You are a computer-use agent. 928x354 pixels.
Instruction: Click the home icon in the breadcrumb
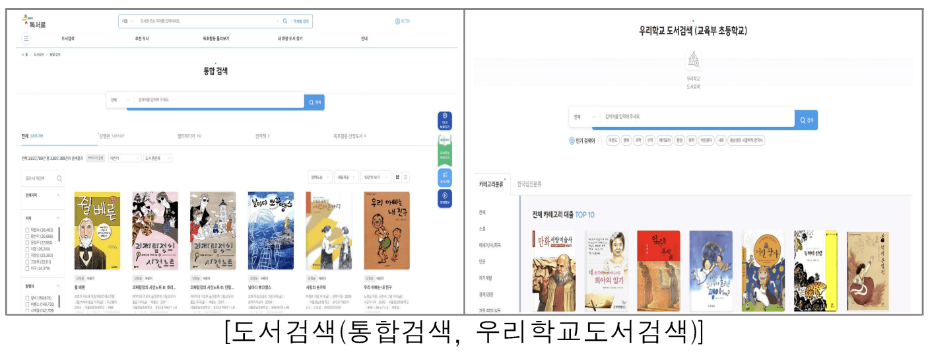pos(24,54)
